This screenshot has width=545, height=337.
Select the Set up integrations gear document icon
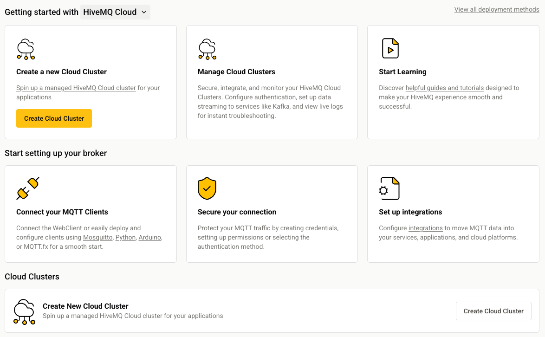(x=389, y=188)
